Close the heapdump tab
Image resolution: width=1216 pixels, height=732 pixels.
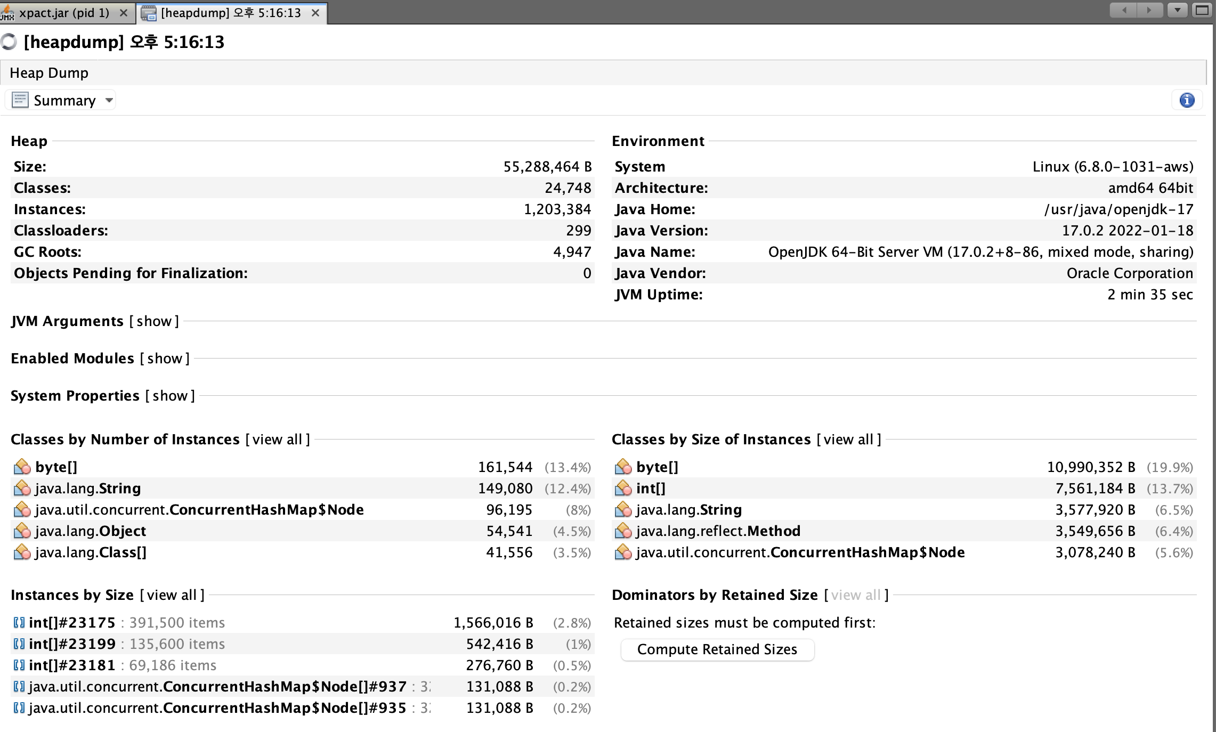[315, 13]
